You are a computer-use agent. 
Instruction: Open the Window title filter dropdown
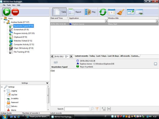[157, 21]
